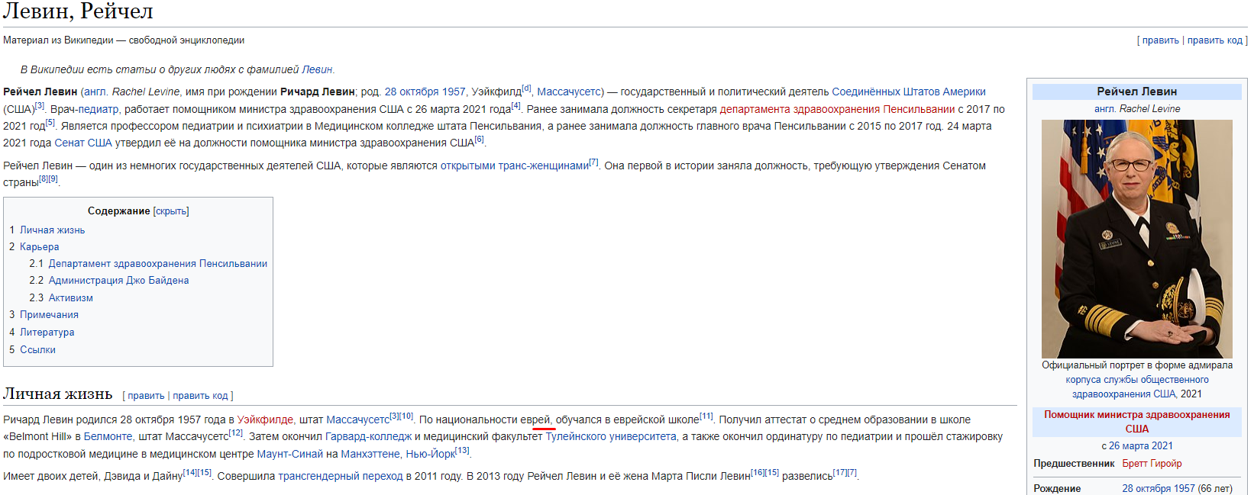The height and width of the screenshot is (495, 1254).
Task: Select 'Департамент здравоохранения Пенсильвании' contents entry
Action: 157,264
